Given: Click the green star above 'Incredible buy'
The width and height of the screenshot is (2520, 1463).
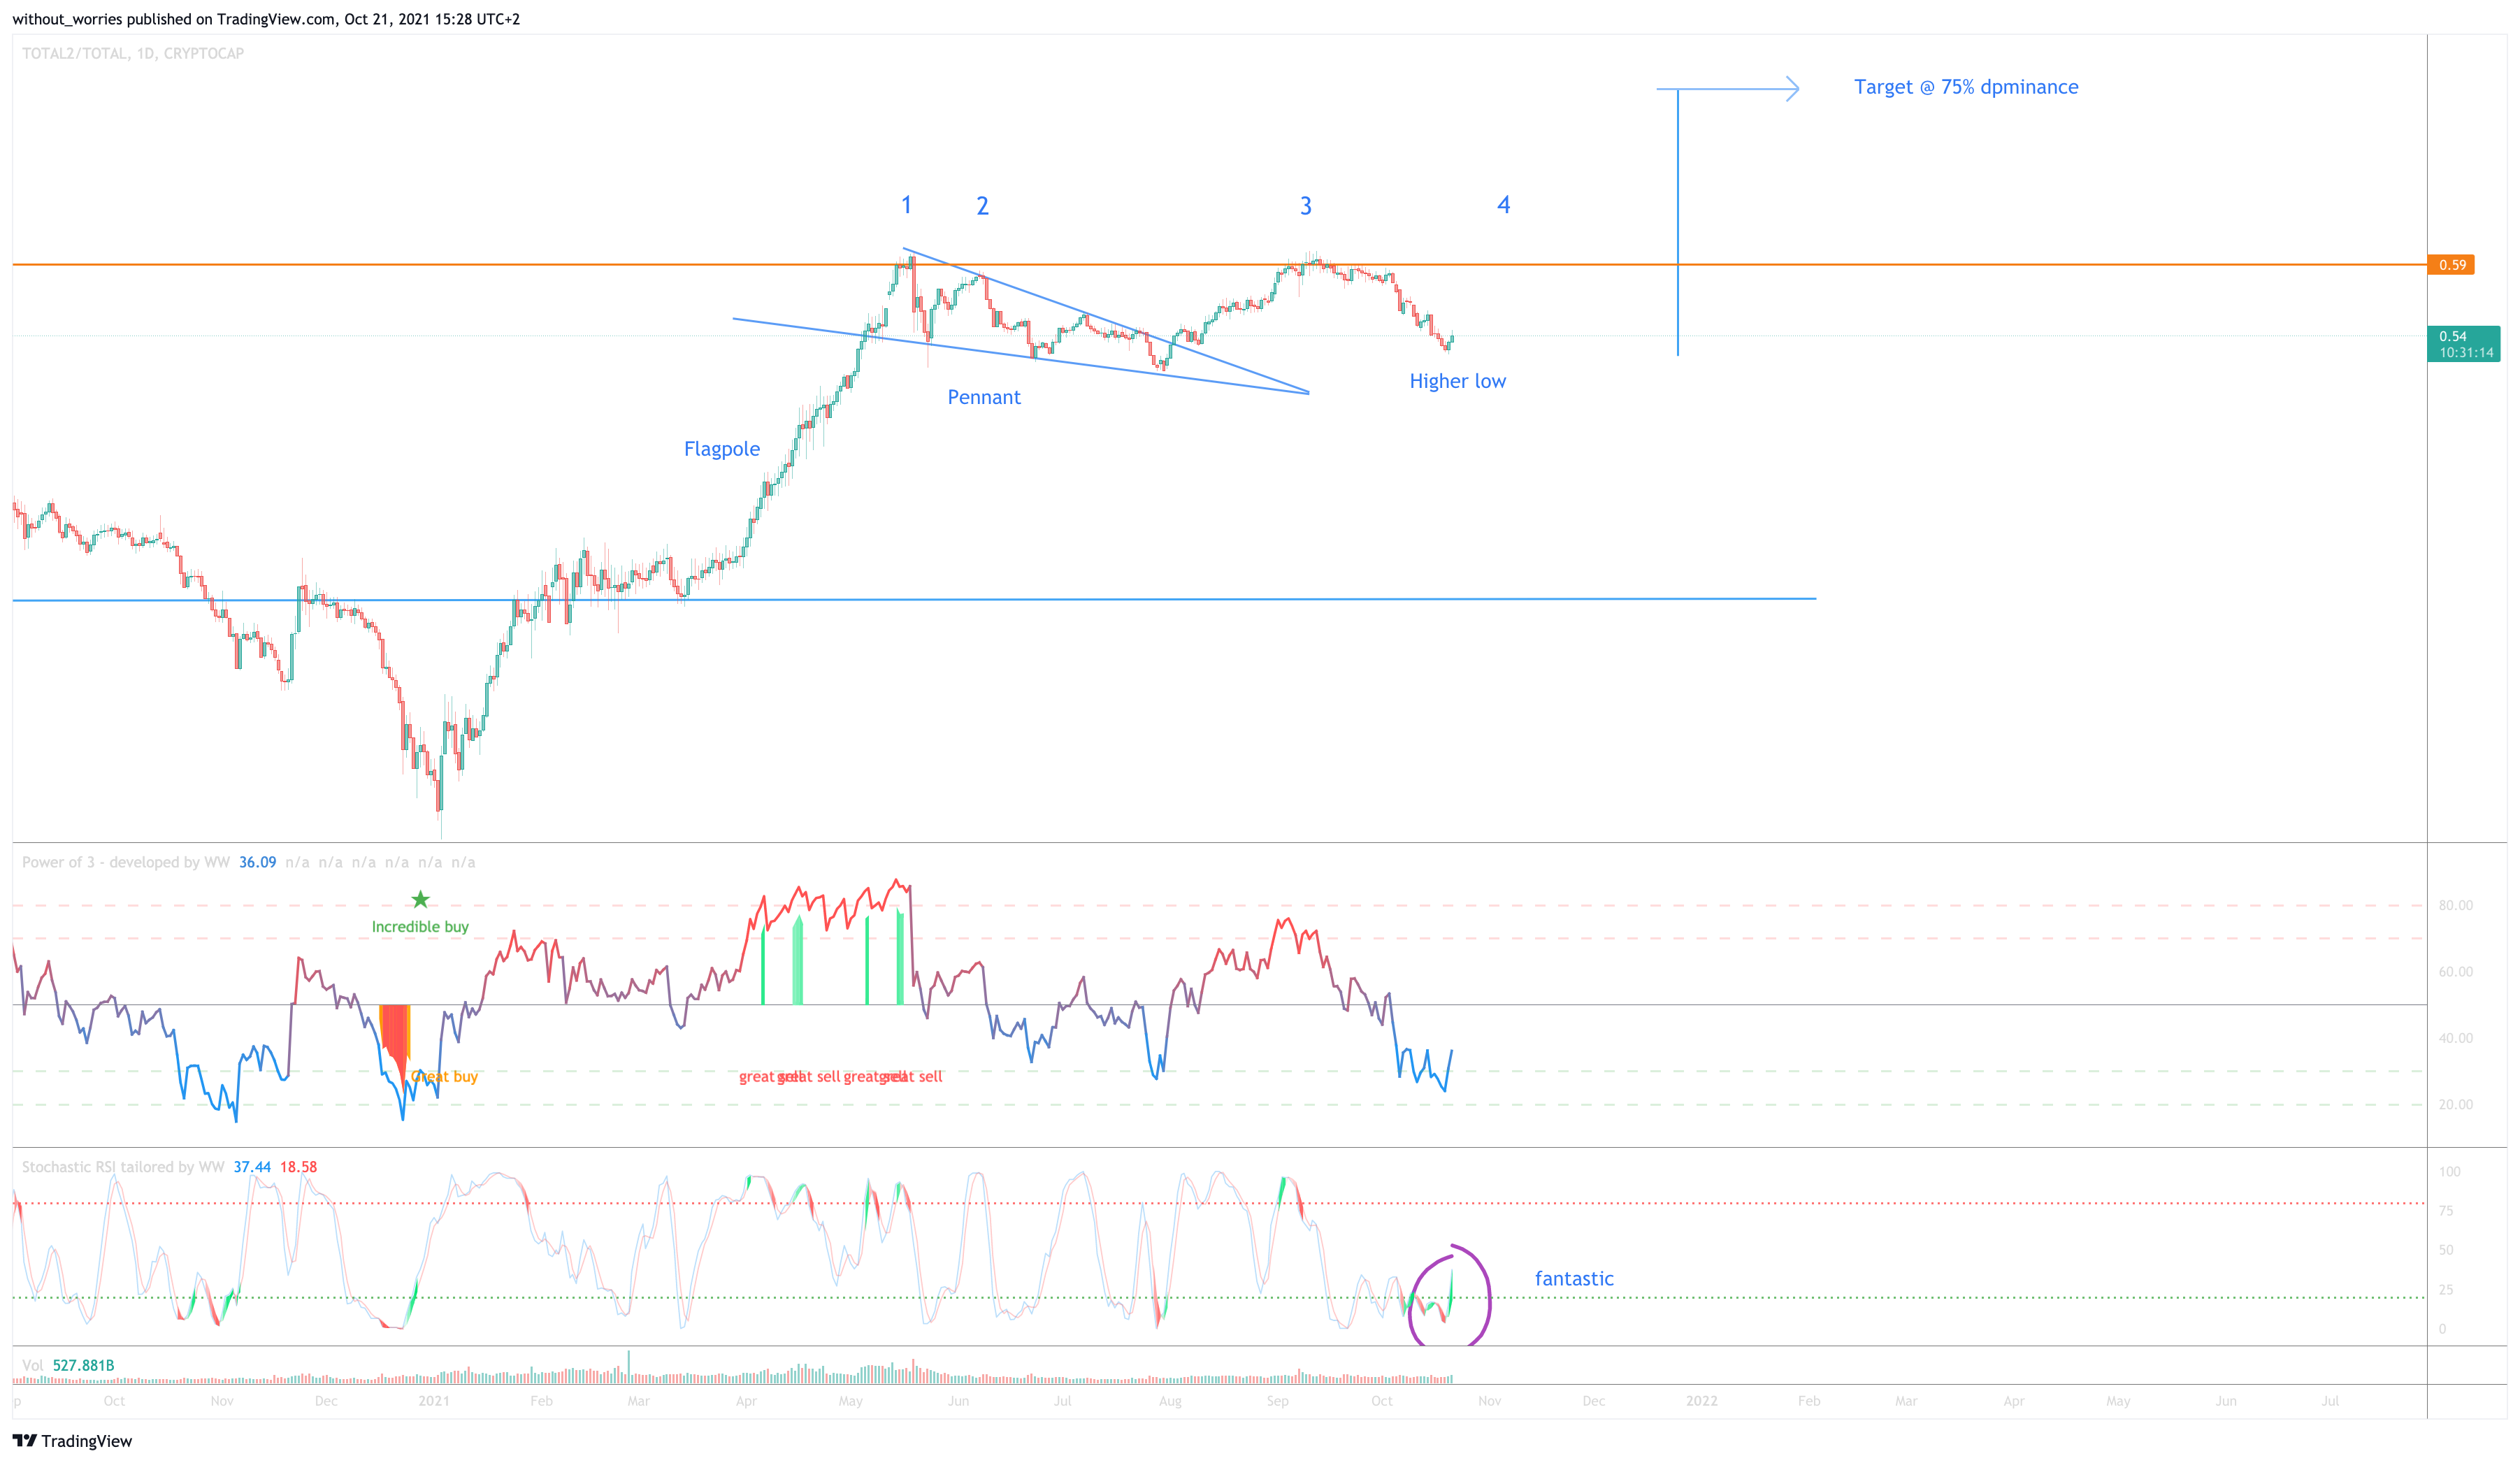Looking at the screenshot, I should coord(421,899).
